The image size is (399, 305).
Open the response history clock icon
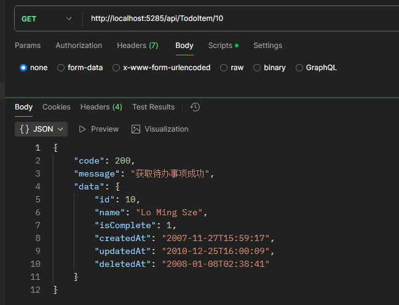tap(195, 107)
